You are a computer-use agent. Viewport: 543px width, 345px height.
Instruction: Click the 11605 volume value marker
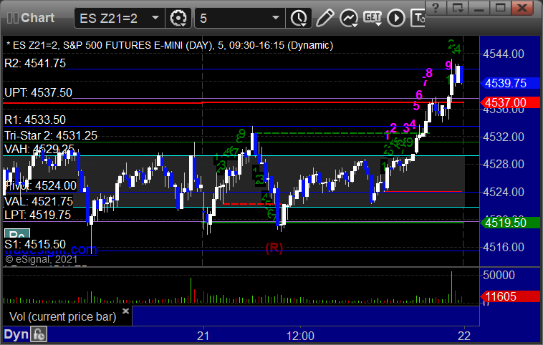click(510, 296)
